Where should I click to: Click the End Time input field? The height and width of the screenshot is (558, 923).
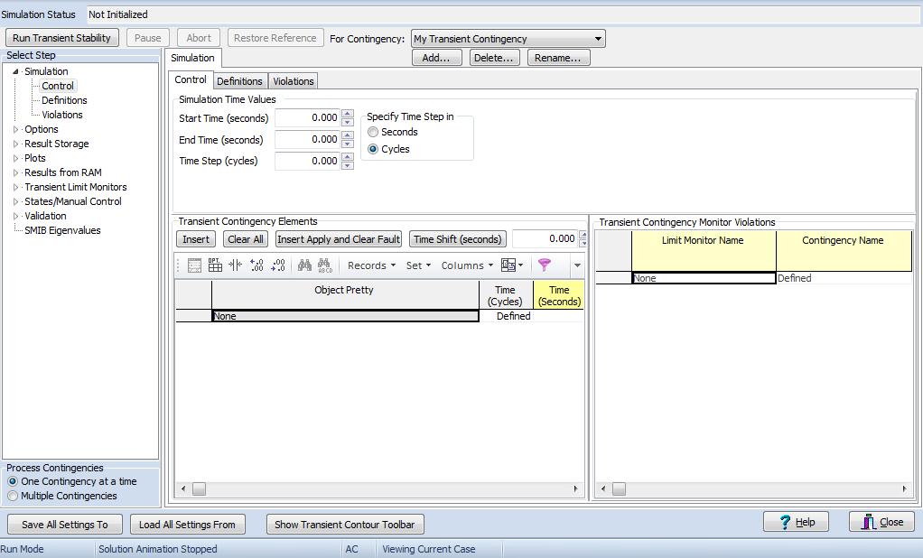click(307, 139)
